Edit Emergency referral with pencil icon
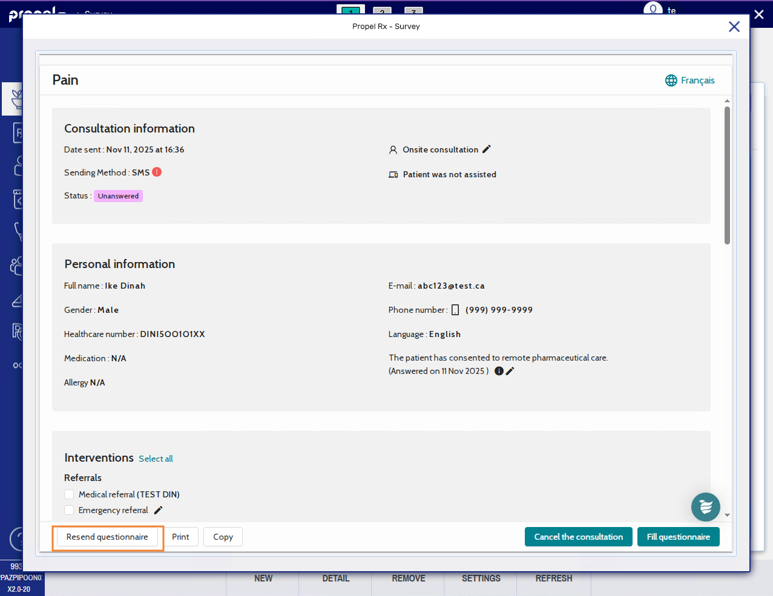 tap(158, 510)
